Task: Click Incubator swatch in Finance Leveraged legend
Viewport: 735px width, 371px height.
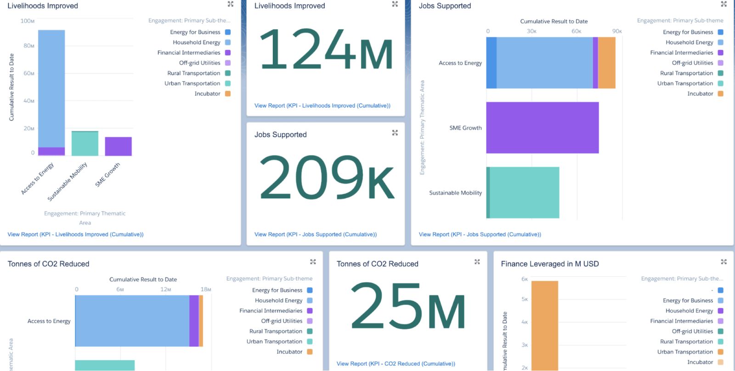Action: [x=720, y=362]
